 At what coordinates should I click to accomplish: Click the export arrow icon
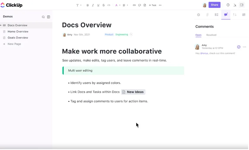coord(235,5)
